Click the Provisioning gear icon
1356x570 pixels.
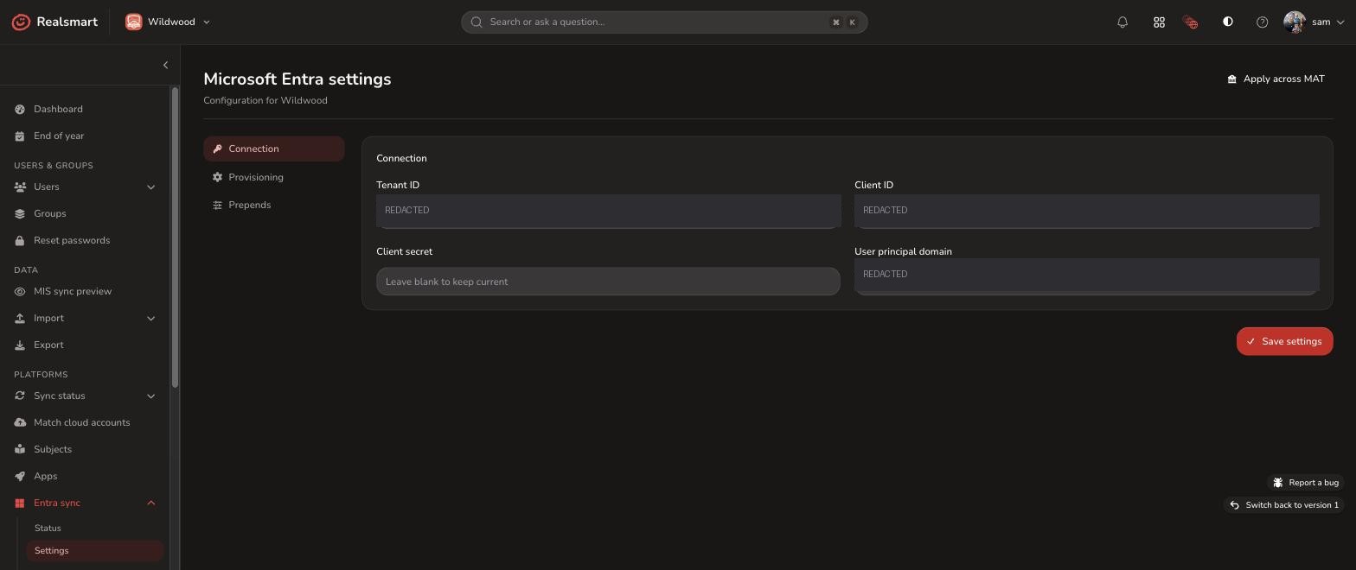[217, 177]
